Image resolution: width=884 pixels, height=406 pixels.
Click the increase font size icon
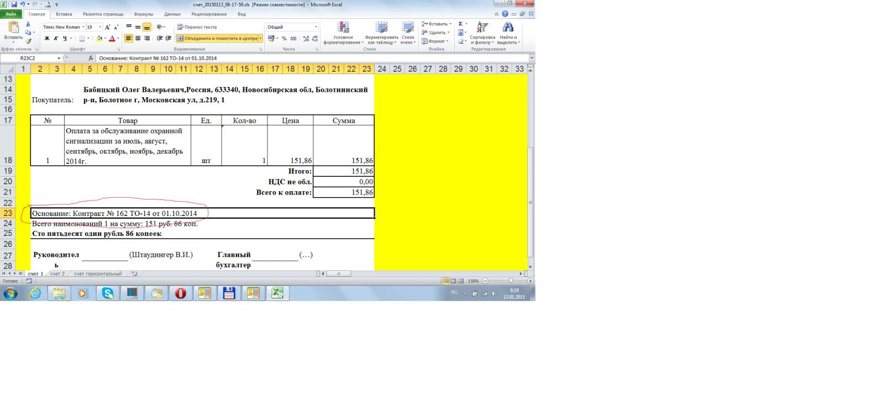[108, 27]
